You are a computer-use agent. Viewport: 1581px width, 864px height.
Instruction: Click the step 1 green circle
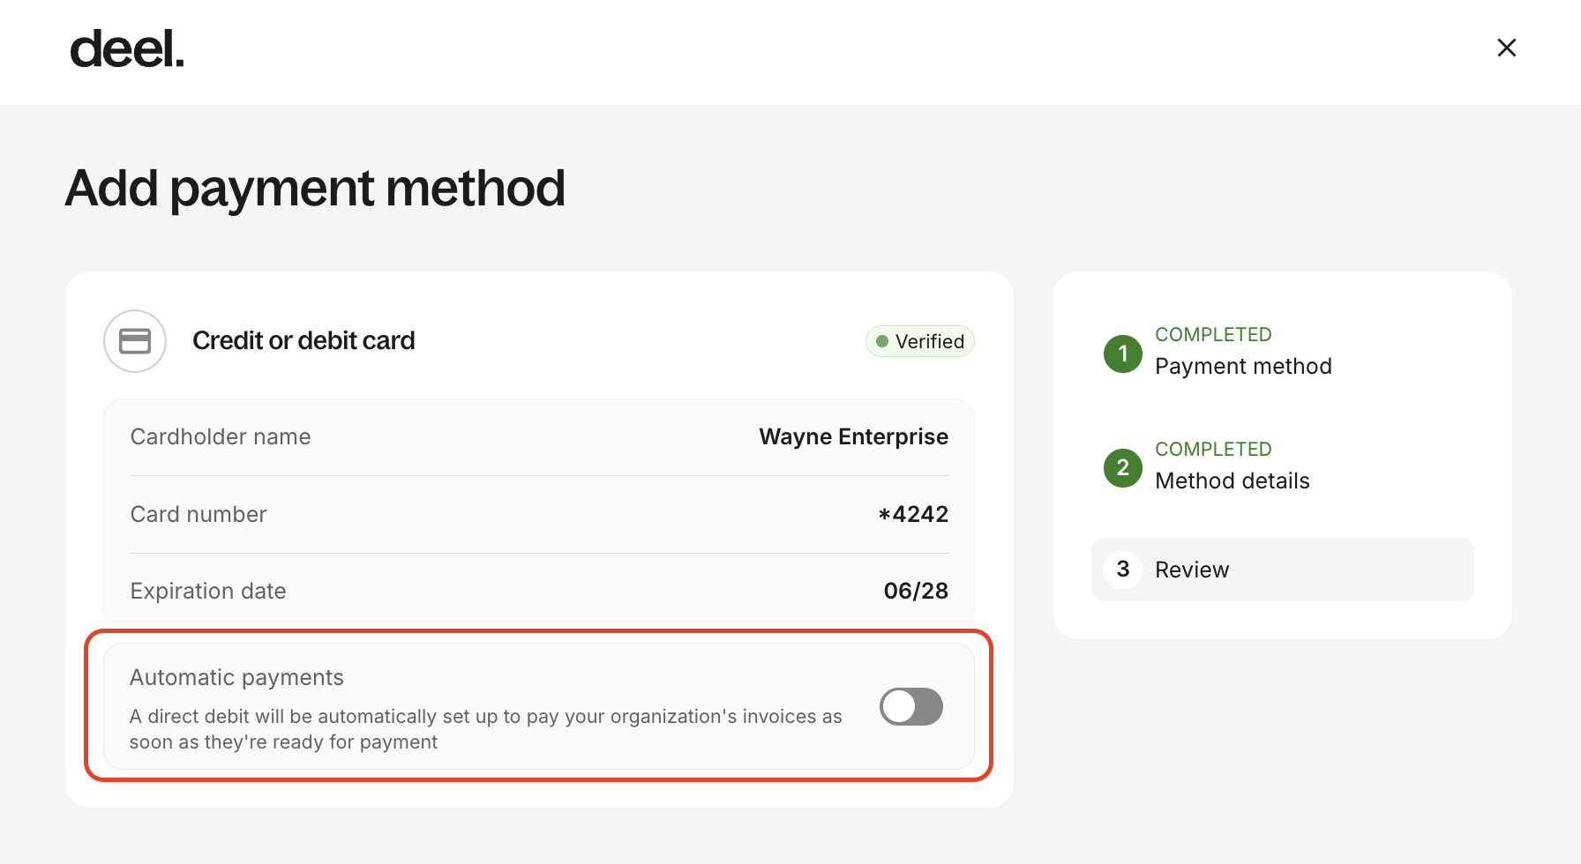coord(1122,354)
